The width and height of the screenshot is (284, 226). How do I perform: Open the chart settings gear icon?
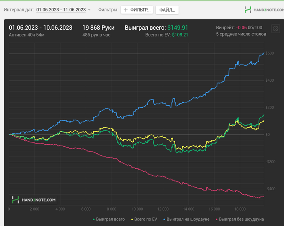coord(275,29)
